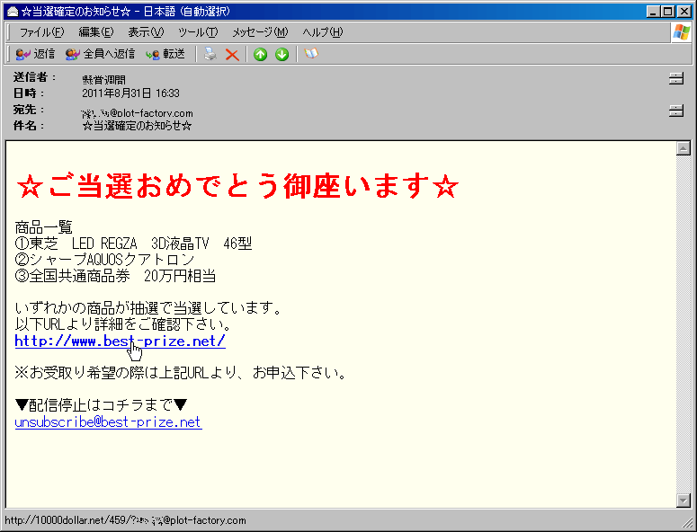This screenshot has height=532, width=697.
Task: Follow the http://www.best-prize.net/ link
Action: [x=120, y=341]
